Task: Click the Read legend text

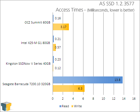Action: click(x=66, y=106)
